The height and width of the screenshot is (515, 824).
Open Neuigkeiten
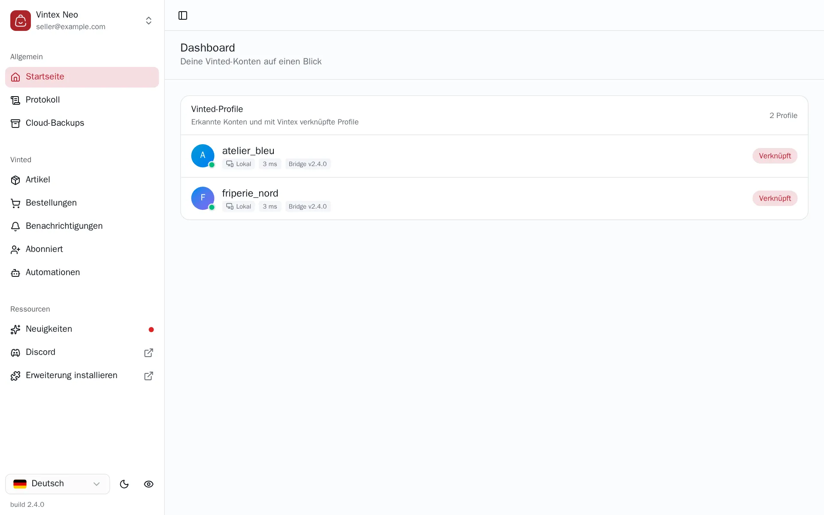(82, 330)
